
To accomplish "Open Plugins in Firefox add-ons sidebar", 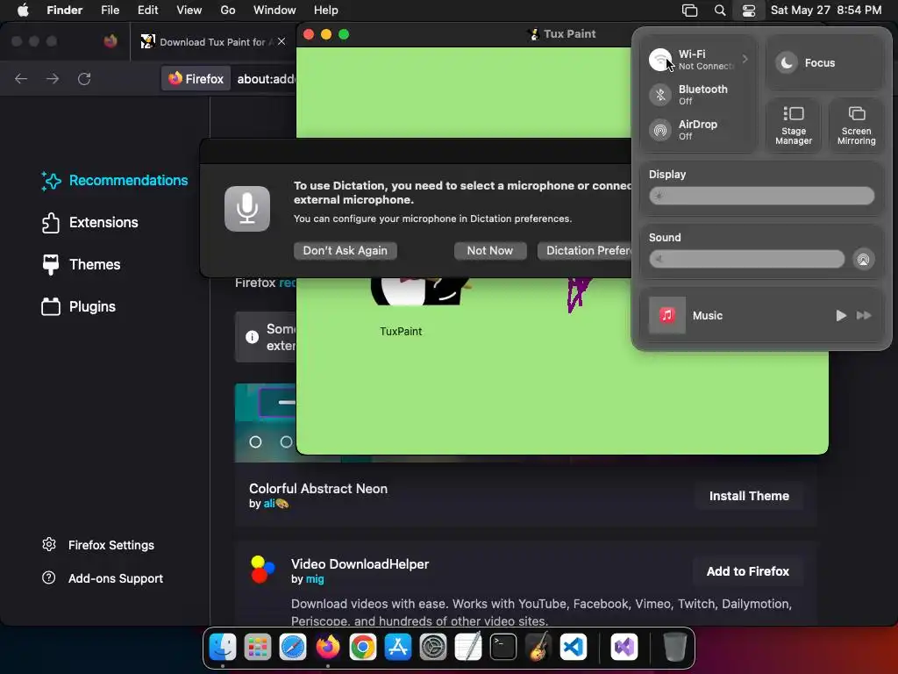I will (x=78, y=306).
